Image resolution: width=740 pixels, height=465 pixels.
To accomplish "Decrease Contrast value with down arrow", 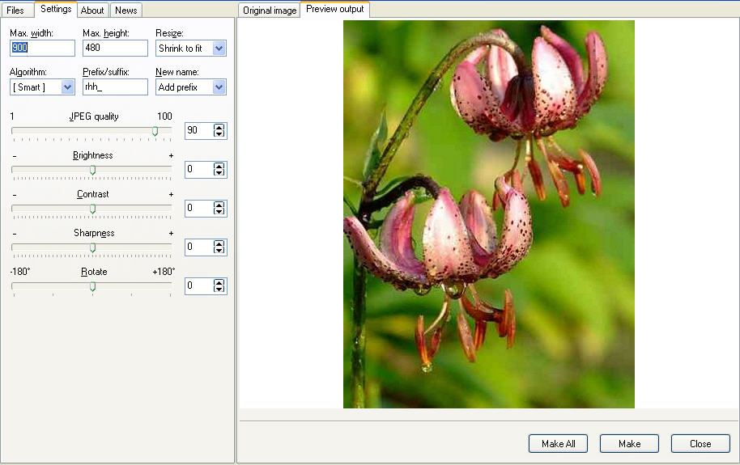I will click(x=219, y=211).
